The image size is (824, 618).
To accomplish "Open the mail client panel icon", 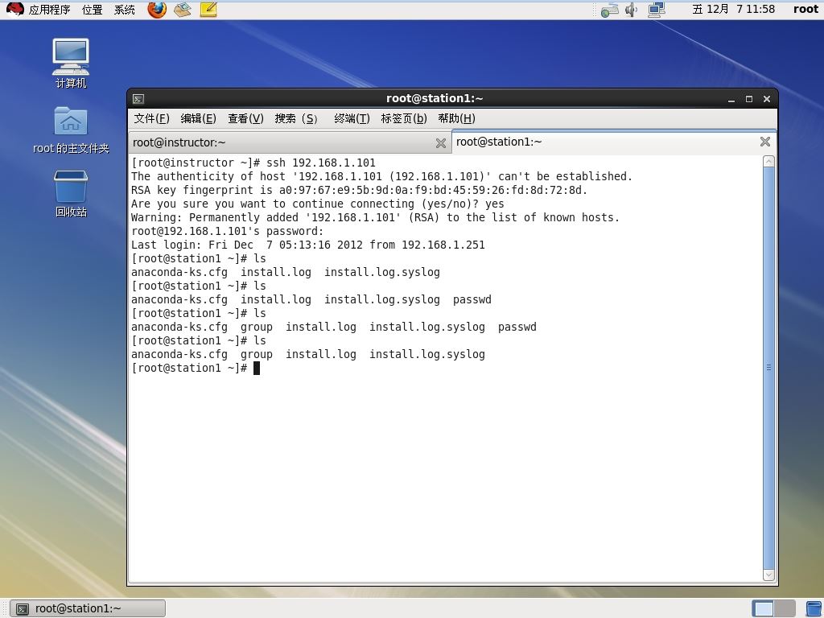I will [x=183, y=10].
